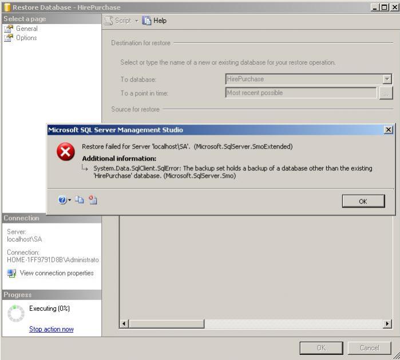
Task: Click the scroll right arrow
Action: [387, 324]
